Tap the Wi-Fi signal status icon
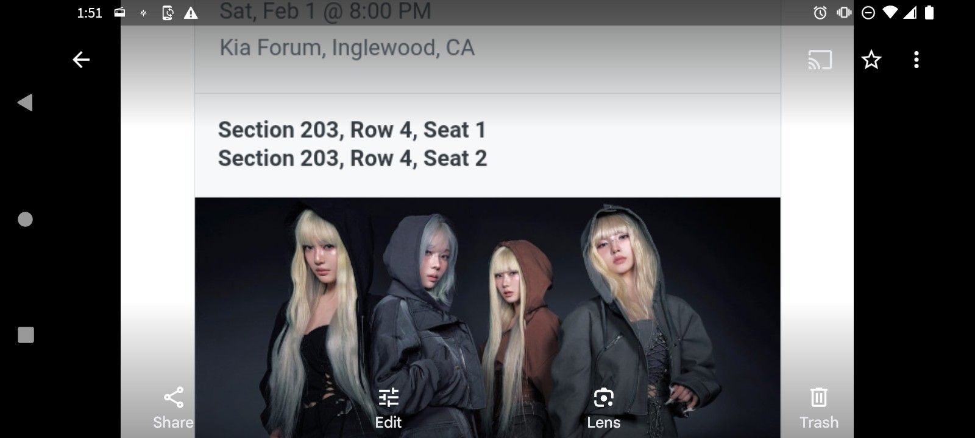Screen dimensions: 975x438 point(890,12)
